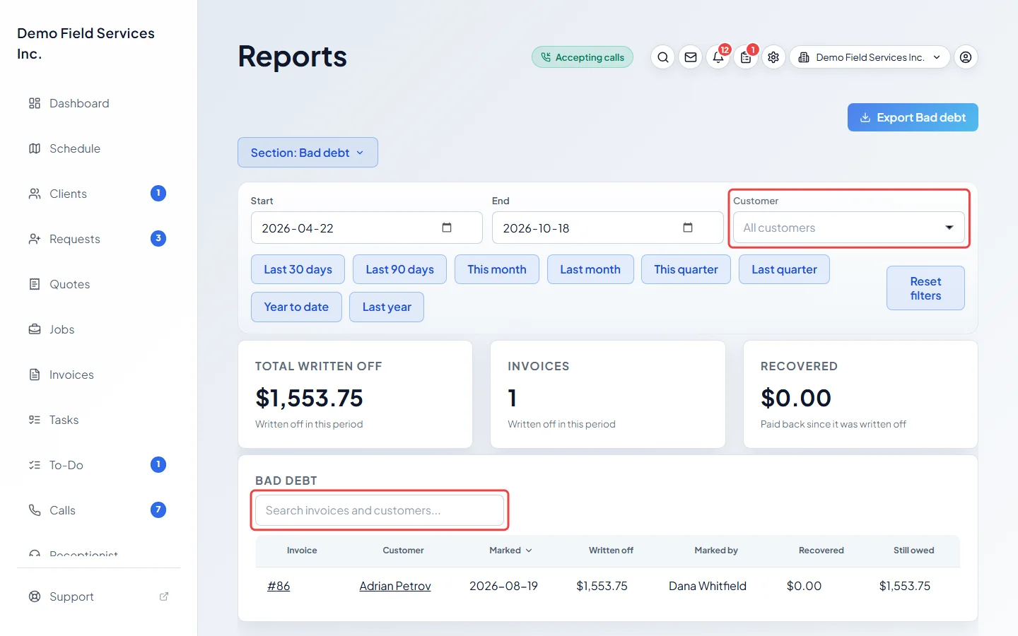Open the user profile icon
Viewport: 1018px width, 636px height.
[966, 57]
